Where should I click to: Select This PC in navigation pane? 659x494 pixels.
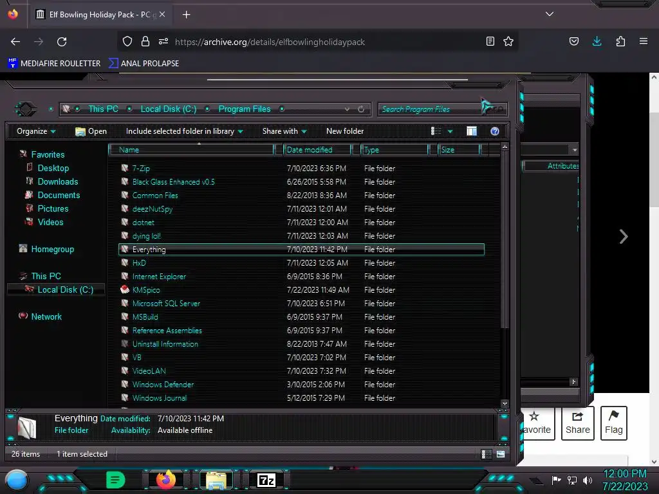(x=46, y=276)
